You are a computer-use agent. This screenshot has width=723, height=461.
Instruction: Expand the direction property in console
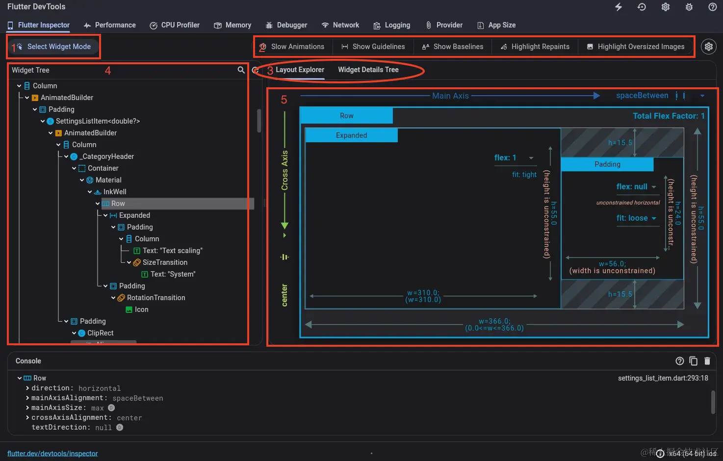point(27,388)
